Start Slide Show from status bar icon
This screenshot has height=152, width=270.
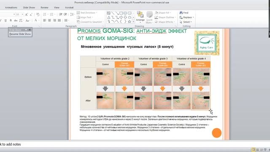(265, 150)
